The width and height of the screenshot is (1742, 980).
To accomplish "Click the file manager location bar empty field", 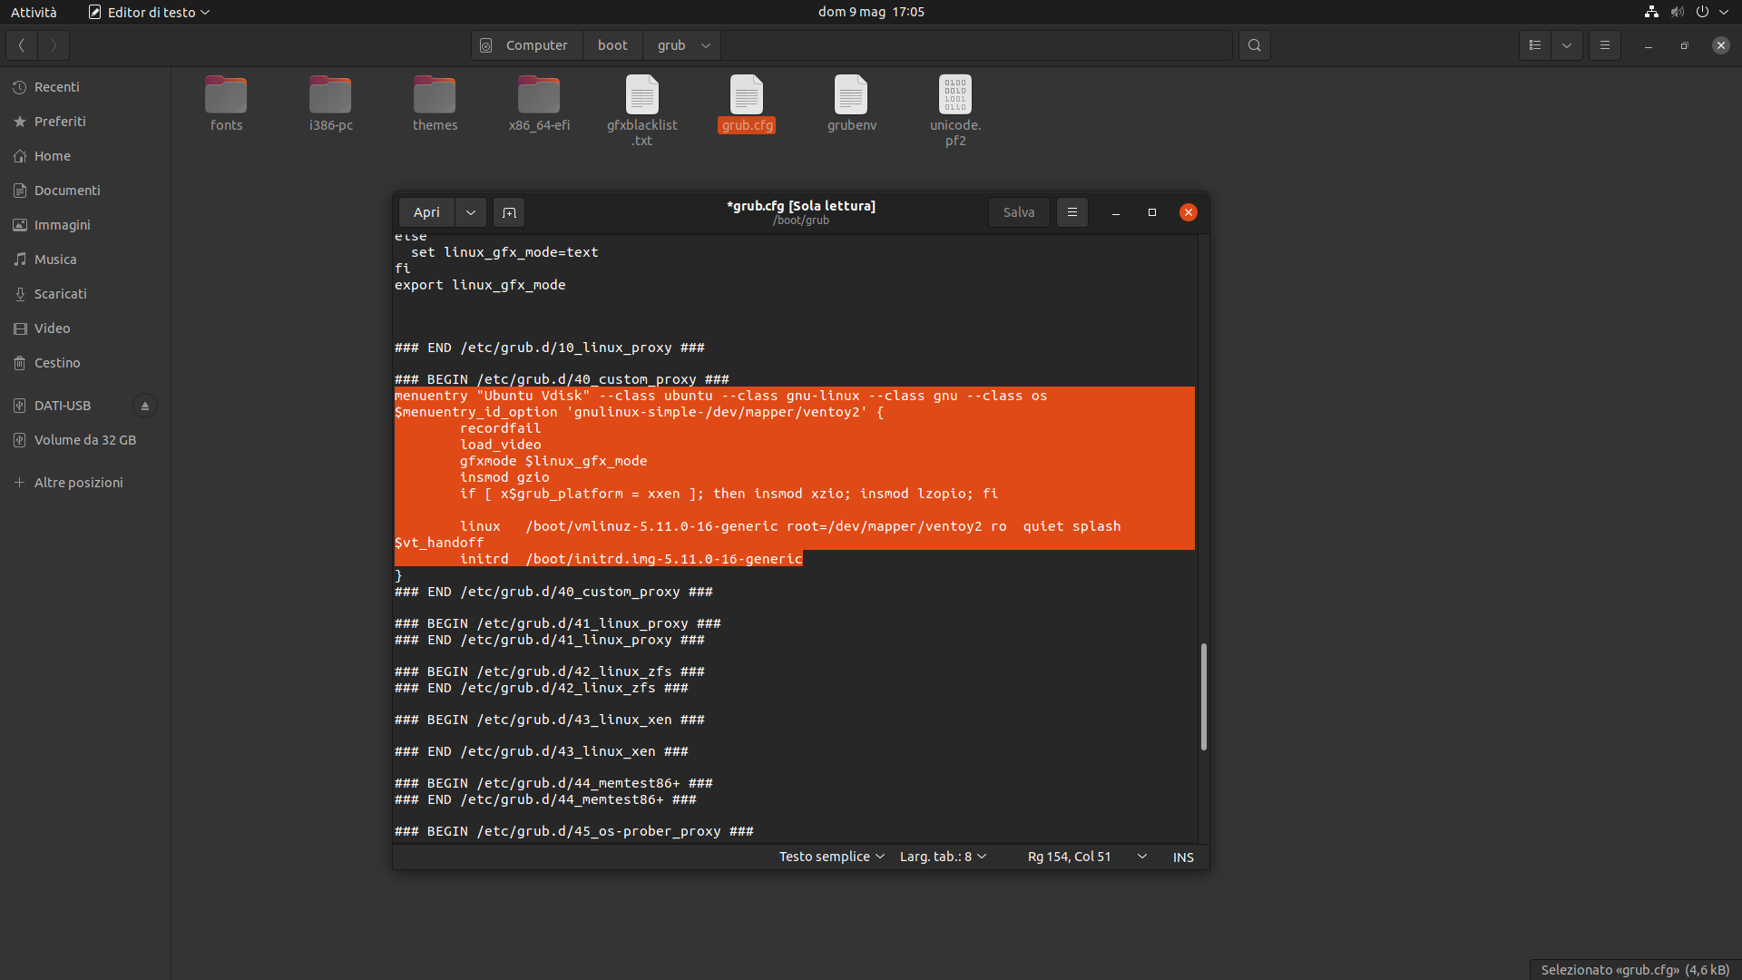I will pyautogui.click(x=976, y=45).
